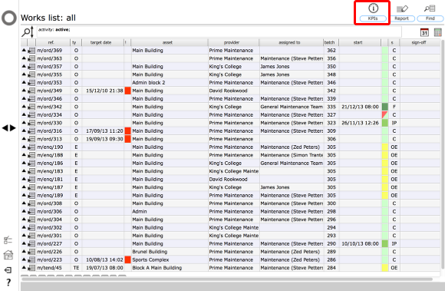
Task: Open document icon for m/ord/306
Action: pyautogui.click(x=31, y=211)
